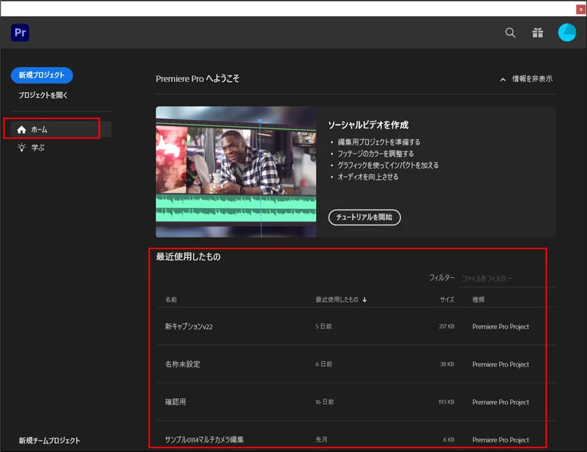Click the home icon beside ホーム

pos(22,129)
